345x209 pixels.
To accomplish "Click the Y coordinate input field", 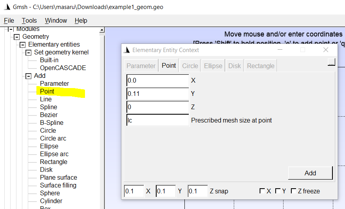I will (x=157, y=94).
